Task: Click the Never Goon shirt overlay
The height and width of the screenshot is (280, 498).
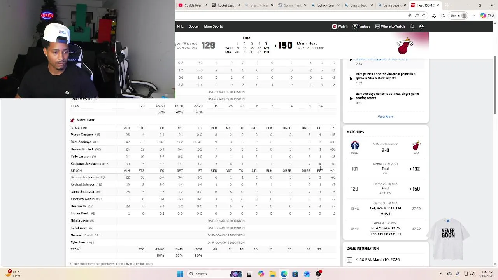Action: click(448, 239)
